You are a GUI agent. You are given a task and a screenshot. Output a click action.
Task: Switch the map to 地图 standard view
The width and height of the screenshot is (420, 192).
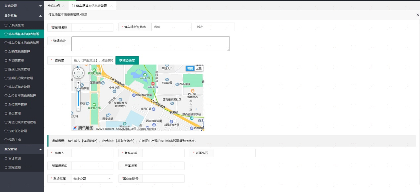click(x=190, y=68)
